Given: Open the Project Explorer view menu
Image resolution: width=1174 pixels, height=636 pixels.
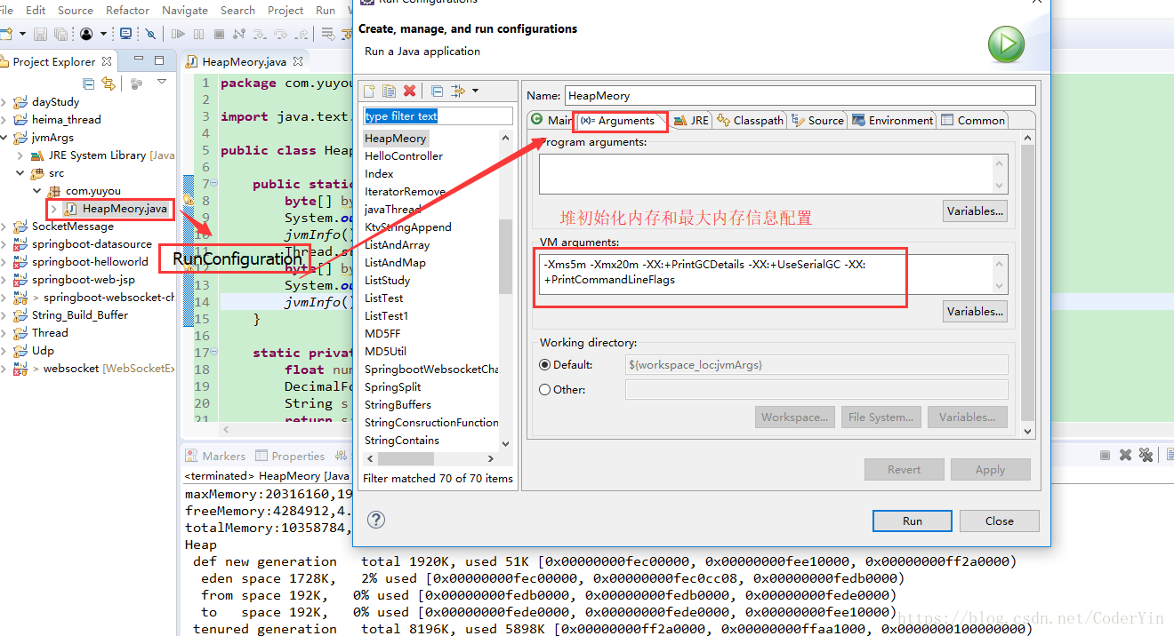Looking at the screenshot, I should click(162, 82).
